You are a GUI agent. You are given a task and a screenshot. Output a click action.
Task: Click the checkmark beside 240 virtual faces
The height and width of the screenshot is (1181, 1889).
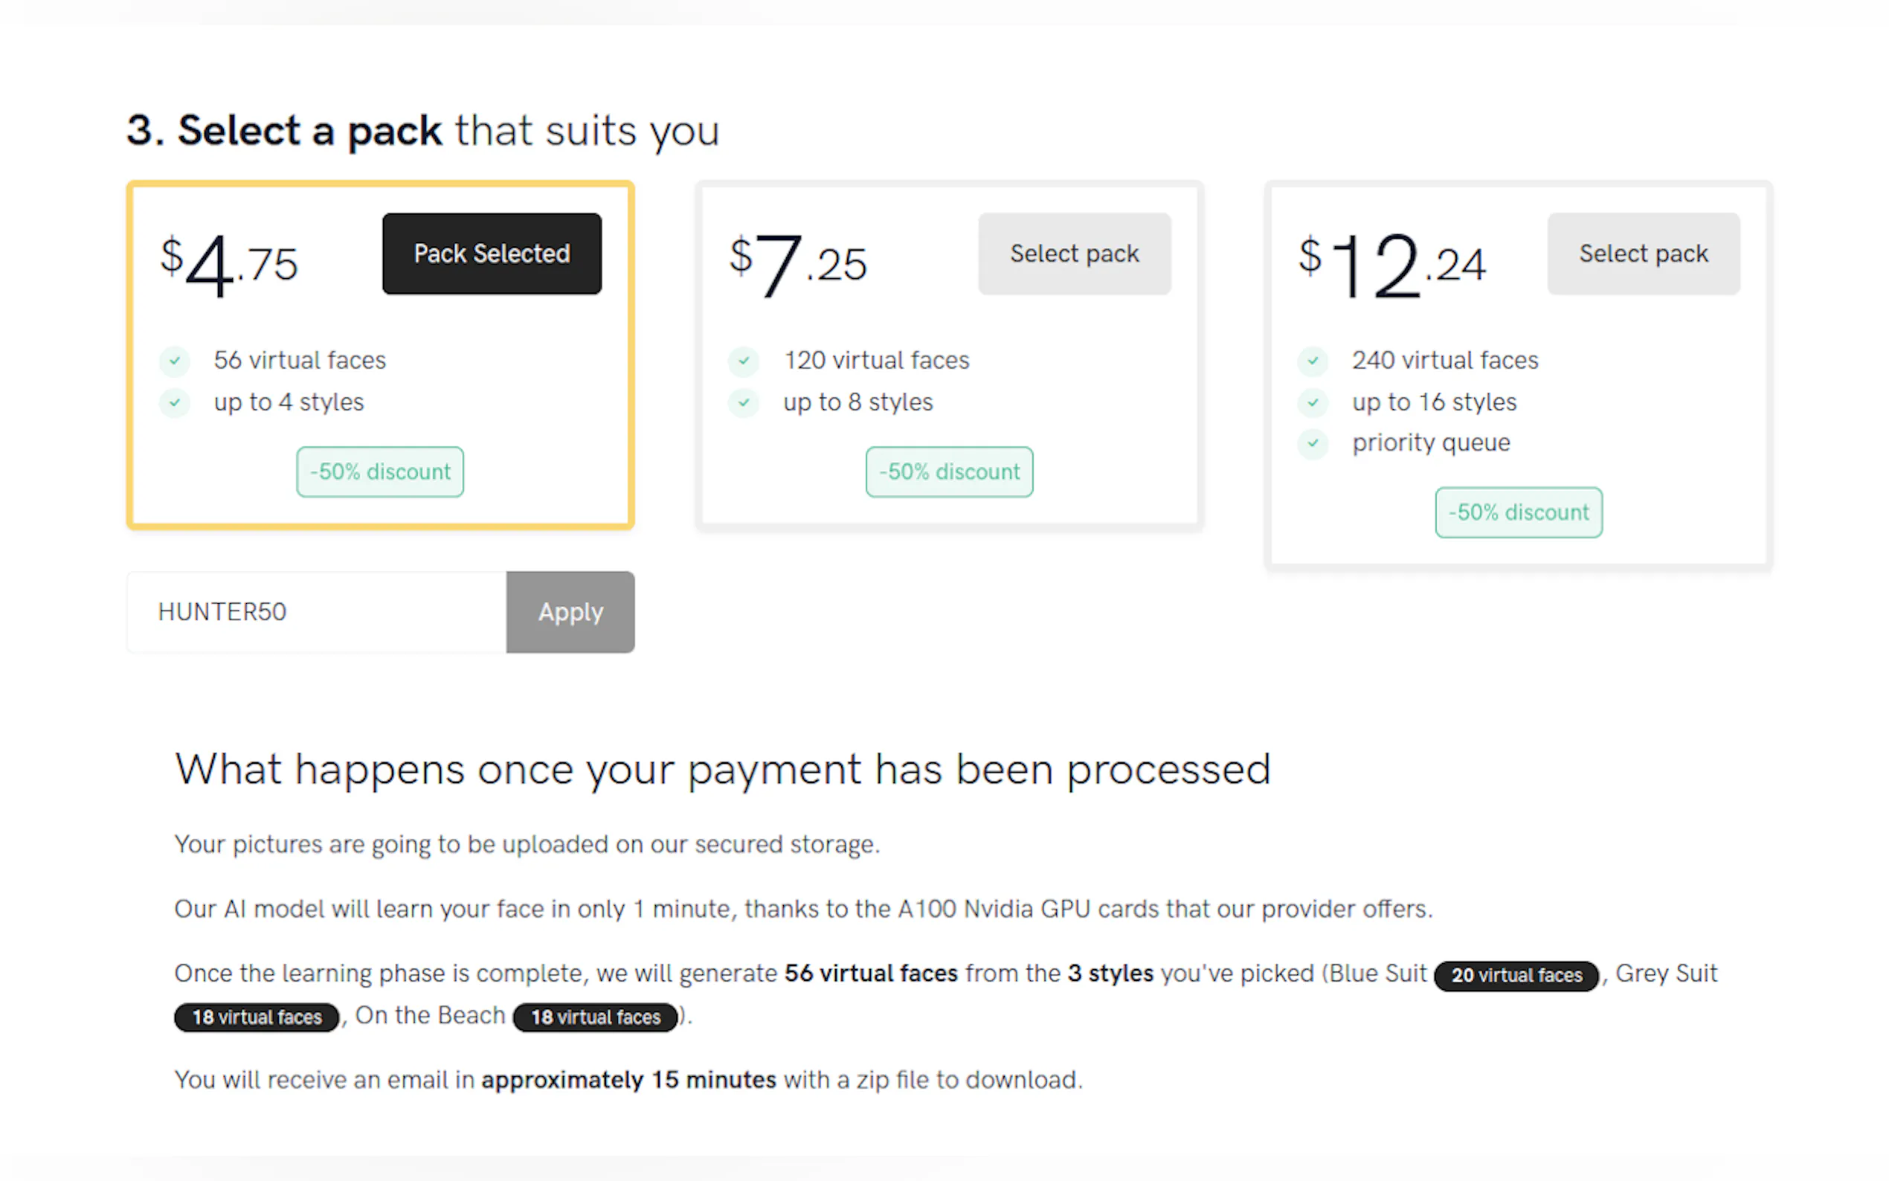1313,361
